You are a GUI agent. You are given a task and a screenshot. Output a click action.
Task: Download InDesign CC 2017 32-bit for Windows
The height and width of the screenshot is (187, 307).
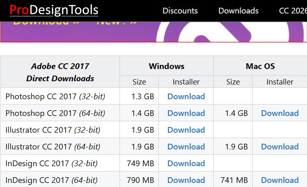[x=186, y=163]
